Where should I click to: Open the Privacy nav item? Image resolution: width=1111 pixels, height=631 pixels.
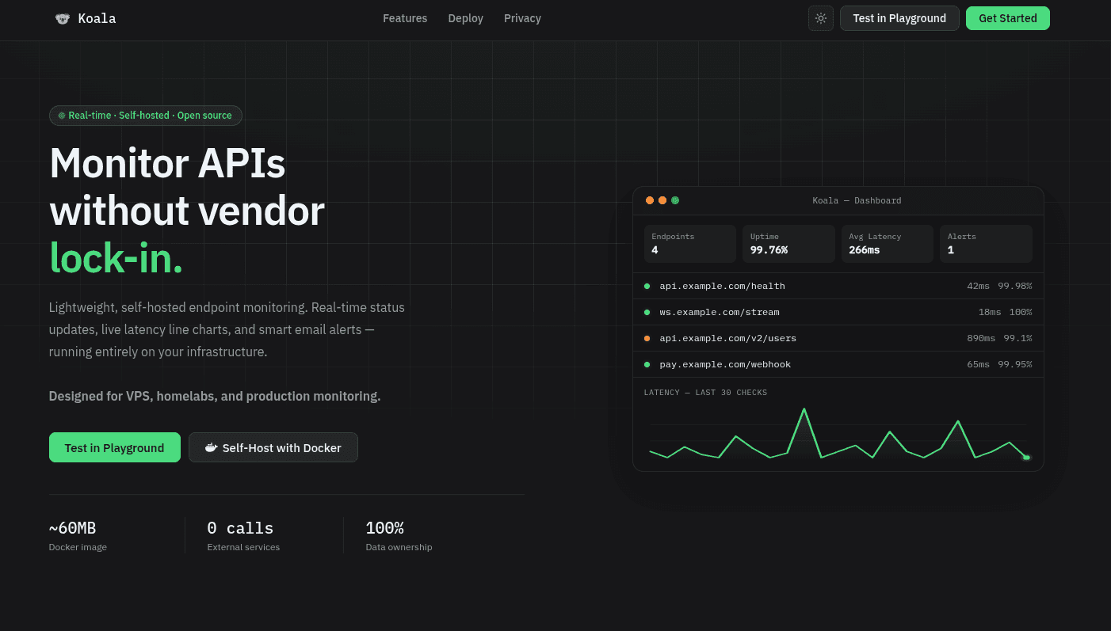coord(522,18)
